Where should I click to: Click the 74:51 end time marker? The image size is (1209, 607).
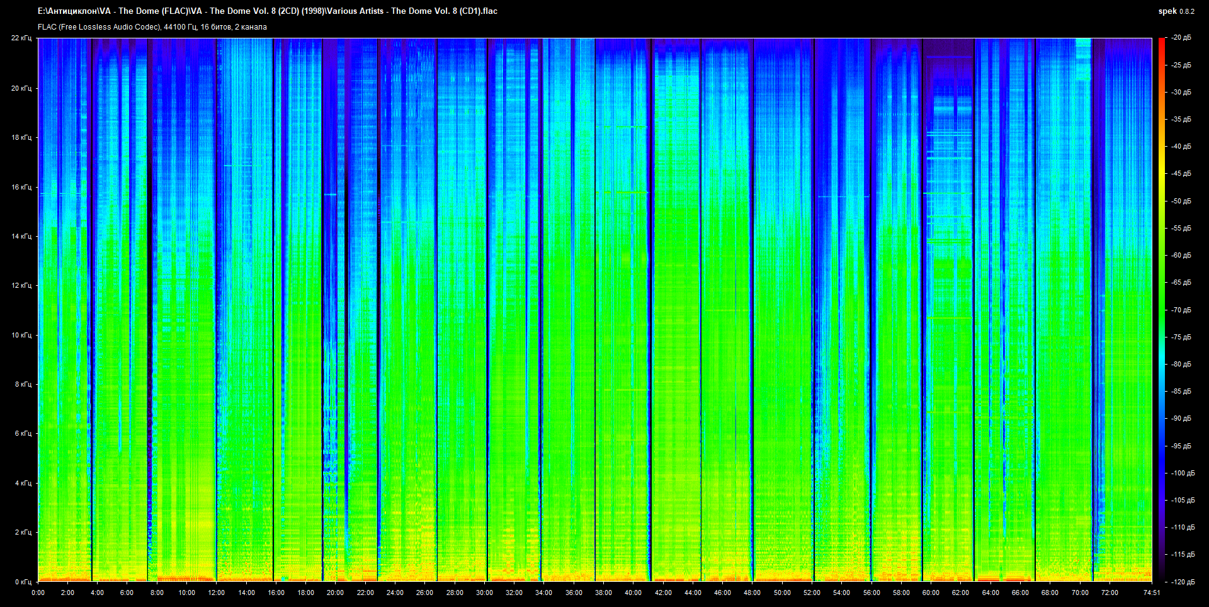pos(1151,593)
